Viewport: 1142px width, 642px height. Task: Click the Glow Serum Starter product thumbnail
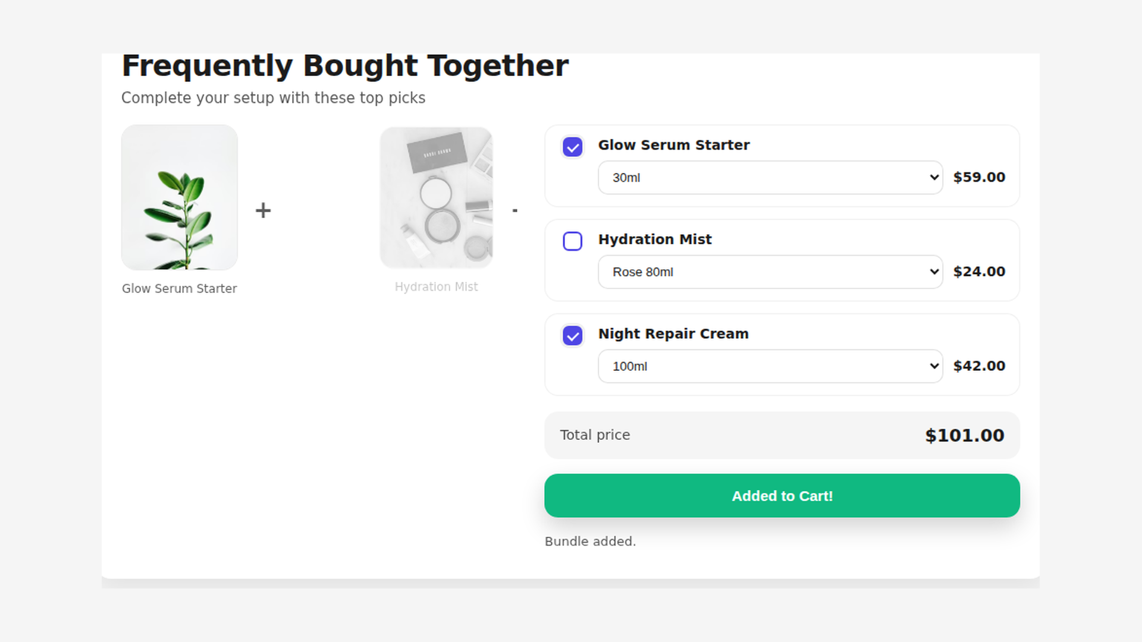tap(179, 197)
